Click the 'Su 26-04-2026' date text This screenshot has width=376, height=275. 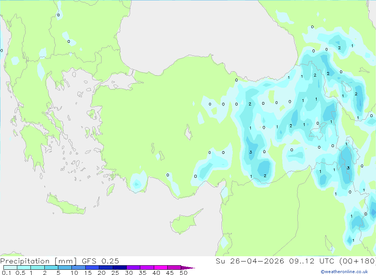[x=250, y=261]
